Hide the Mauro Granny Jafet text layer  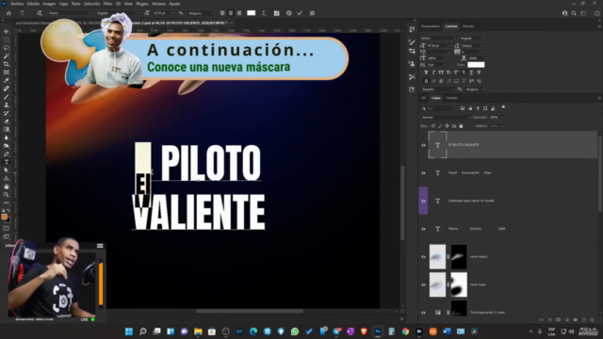pyautogui.click(x=423, y=229)
